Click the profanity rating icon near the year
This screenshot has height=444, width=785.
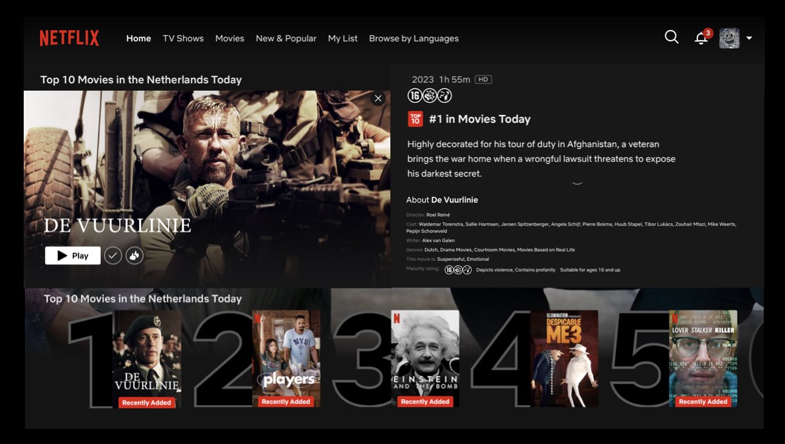point(444,95)
